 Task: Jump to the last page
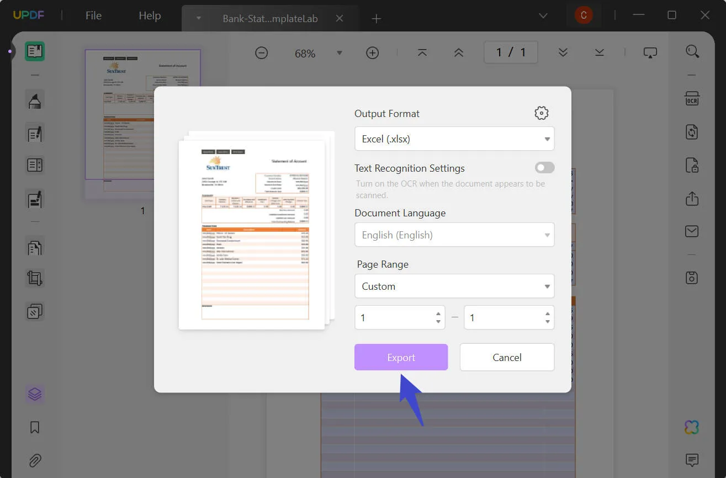(x=600, y=52)
